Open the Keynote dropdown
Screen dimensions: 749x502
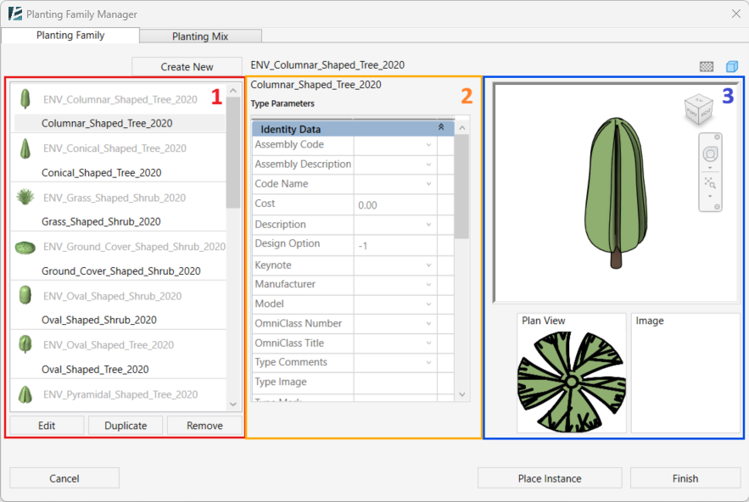(x=428, y=265)
